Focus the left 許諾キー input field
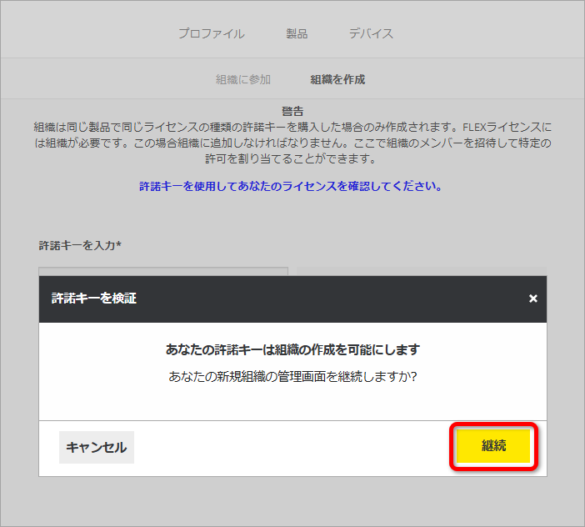Viewport: 585px width, 527px height. click(x=163, y=271)
